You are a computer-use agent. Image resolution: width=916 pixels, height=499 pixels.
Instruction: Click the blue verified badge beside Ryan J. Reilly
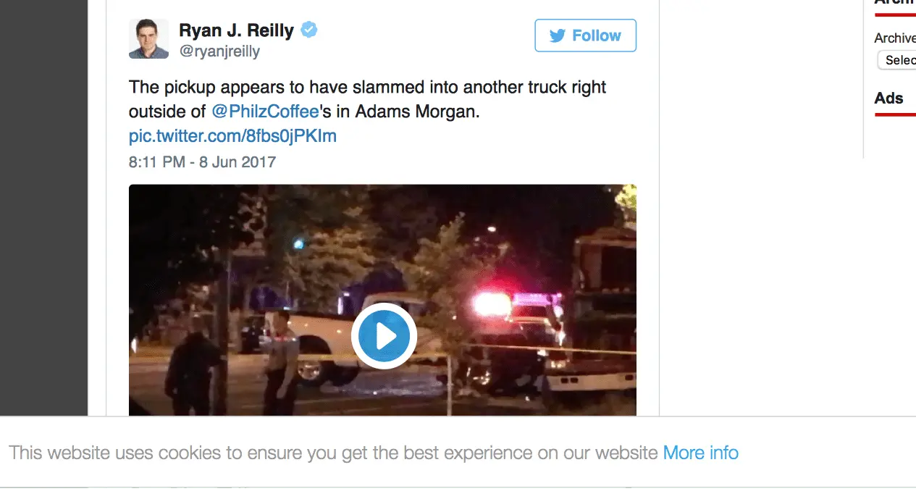pos(309,30)
